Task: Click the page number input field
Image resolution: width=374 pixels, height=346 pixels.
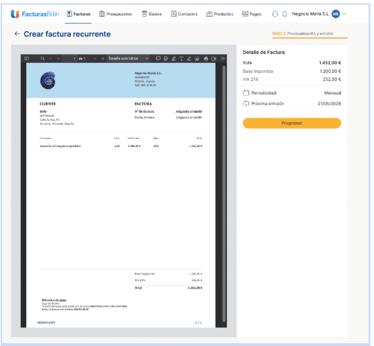Action: click(x=70, y=59)
